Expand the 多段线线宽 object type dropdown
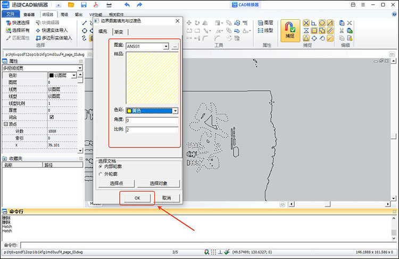The width and height of the screenshot is (399, 259). click(x=80, y=68)
